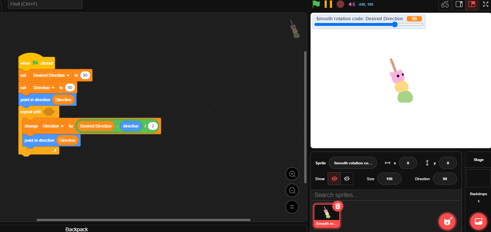Delete the sprite using the trash icon
The image size is (491, 232).
(338, 206)
